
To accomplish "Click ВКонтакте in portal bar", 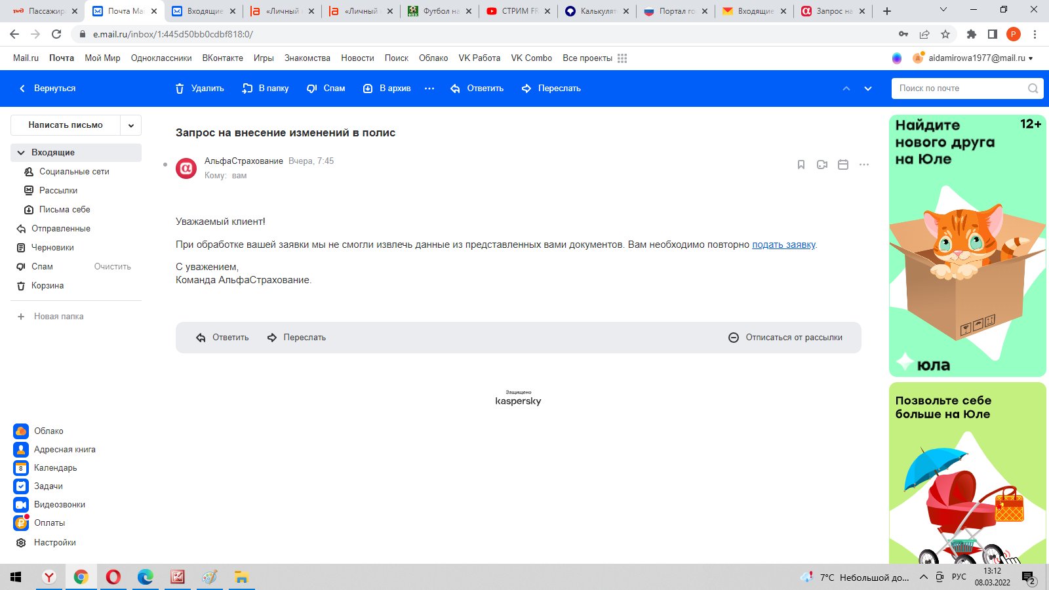I will 222,58.
